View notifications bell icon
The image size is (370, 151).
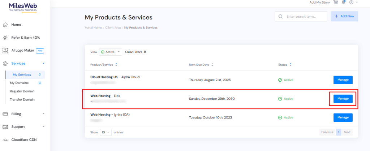pyautogui.click(x=344, y=3)
